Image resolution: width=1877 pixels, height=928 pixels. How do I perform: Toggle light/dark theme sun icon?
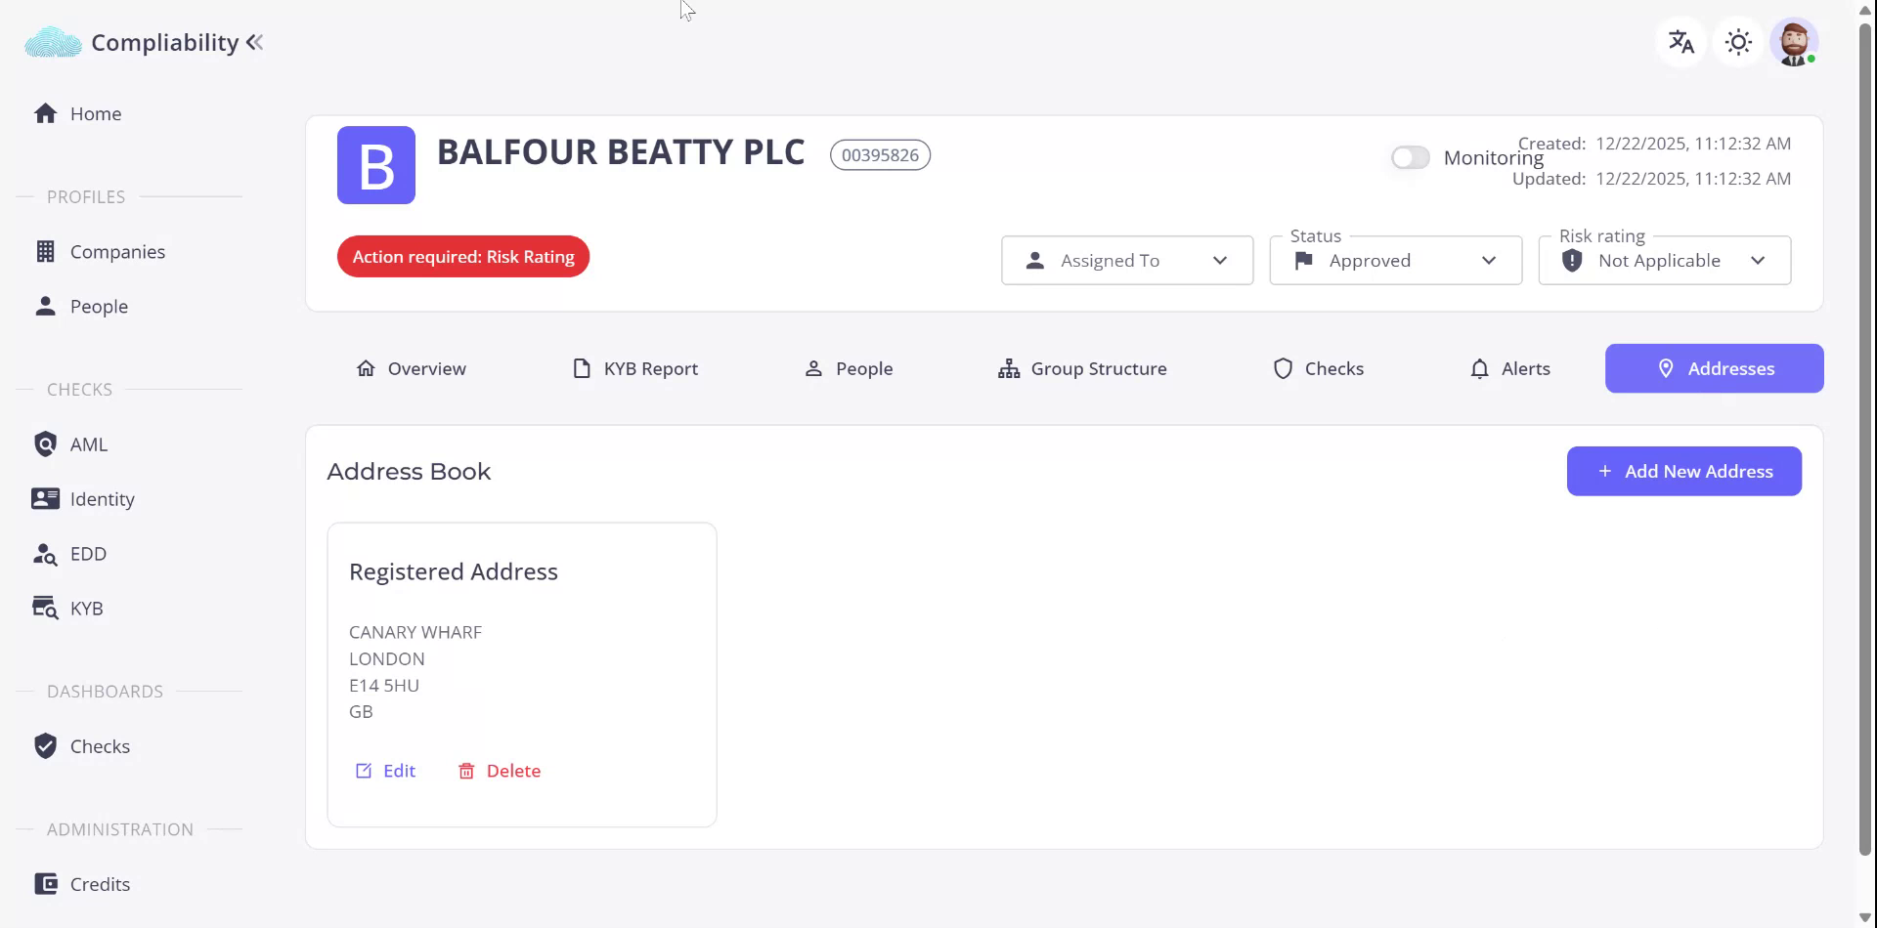click(1738, 42)
